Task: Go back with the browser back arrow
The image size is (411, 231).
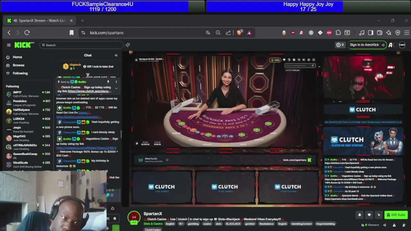Action: 9,32
